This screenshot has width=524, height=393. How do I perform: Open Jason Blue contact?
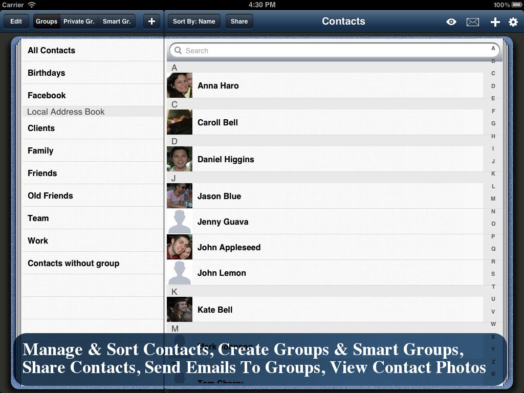point(325,196)
